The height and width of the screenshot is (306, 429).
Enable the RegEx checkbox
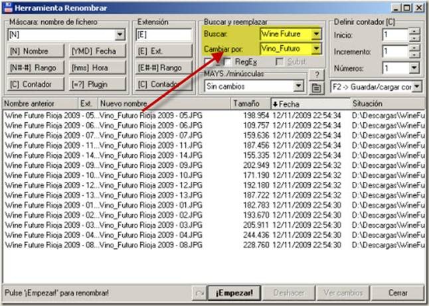(228, 62)
